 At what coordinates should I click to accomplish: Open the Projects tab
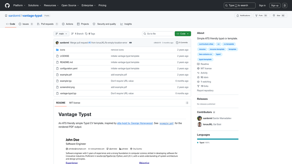point(83,24)
